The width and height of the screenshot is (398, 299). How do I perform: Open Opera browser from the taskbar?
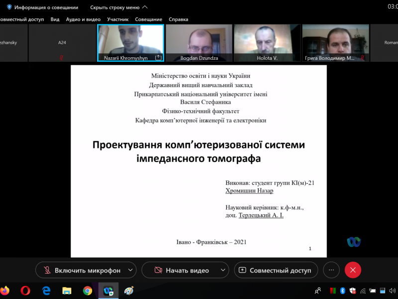[x=25, y=291]
